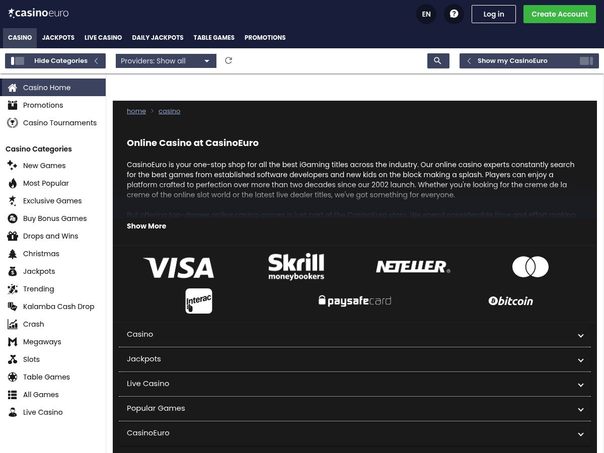
Task: Open the Providers: Show all dropdown
Action: coord(166,61)
